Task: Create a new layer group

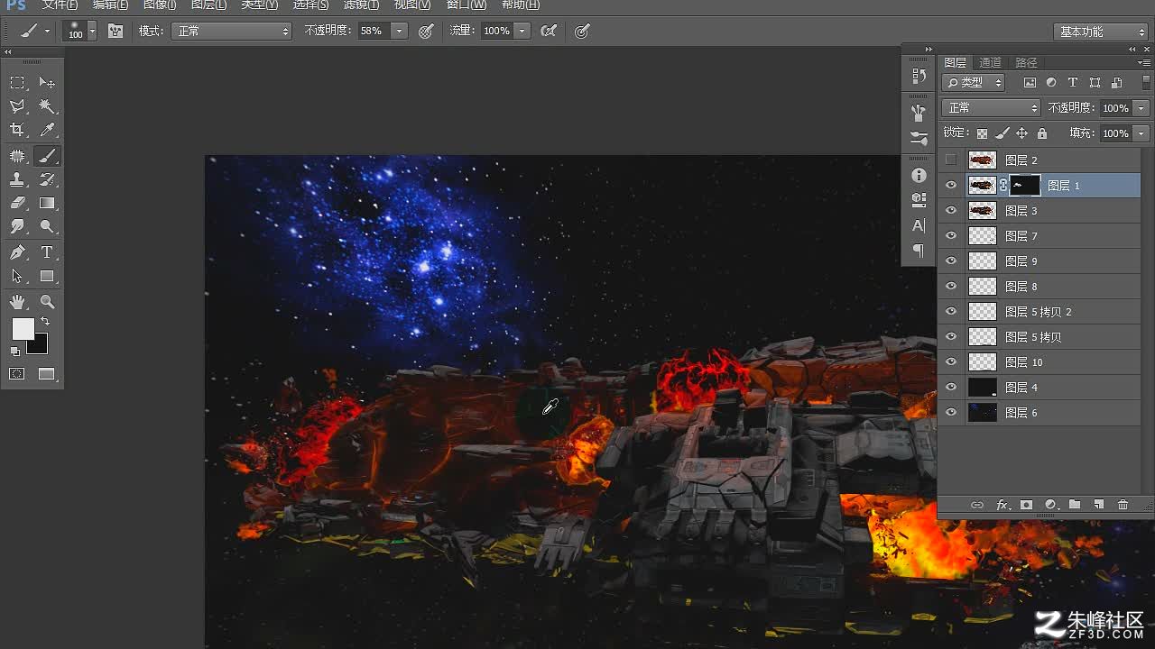Action: point(1075,505)
